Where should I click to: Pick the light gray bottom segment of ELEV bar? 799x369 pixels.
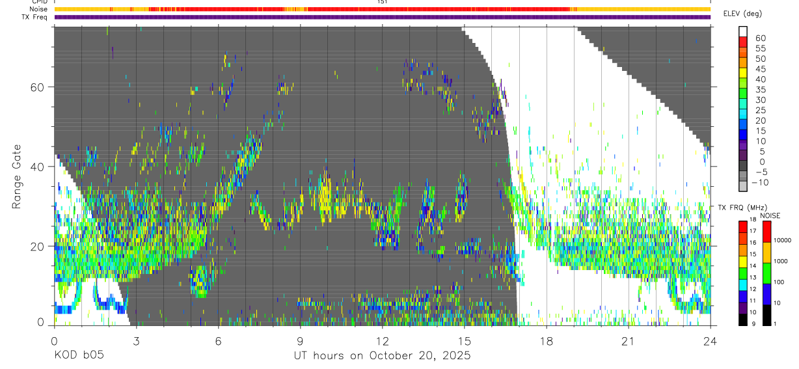pyautogui.click(x=743, y=186)
